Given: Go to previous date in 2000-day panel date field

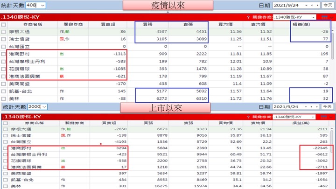Looking at the screenshot, I should coord(311,107).
